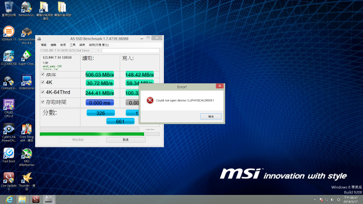Click the greyed start test button
This screenshot has height=204, width=363.
pos(78,140)
